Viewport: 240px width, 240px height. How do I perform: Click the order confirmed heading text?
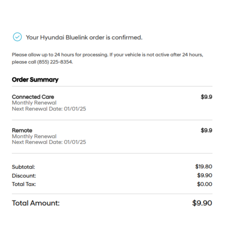tap(84, 37)
